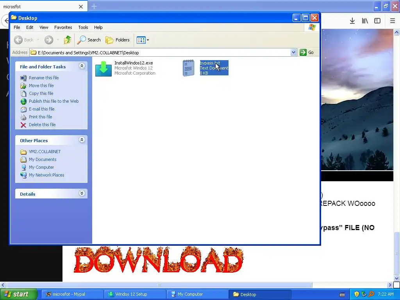Click the browser vertical scroll up arrow
Screen dimensions: 400x300
(396, 32)
